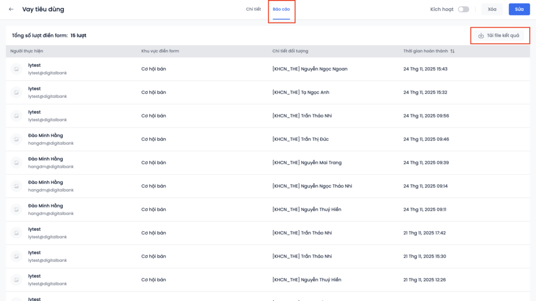
Task: Toggle the Kích hoạt switch
Action: (x=463, y=9)
